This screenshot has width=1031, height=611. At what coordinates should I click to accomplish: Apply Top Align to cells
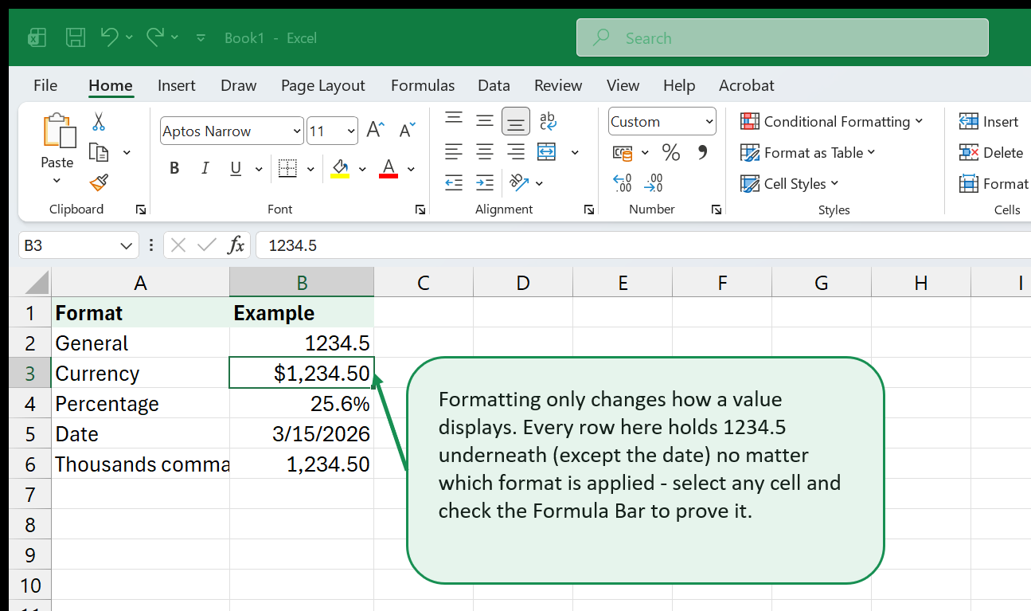454,120
